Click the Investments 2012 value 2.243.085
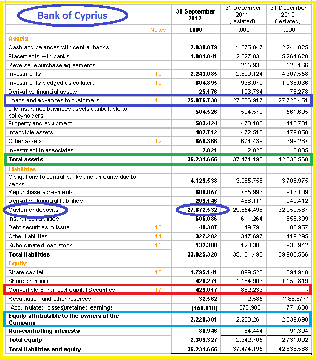The width and height of the screenshot is (316, 359). pyautogui.click(x=204, y=74)
